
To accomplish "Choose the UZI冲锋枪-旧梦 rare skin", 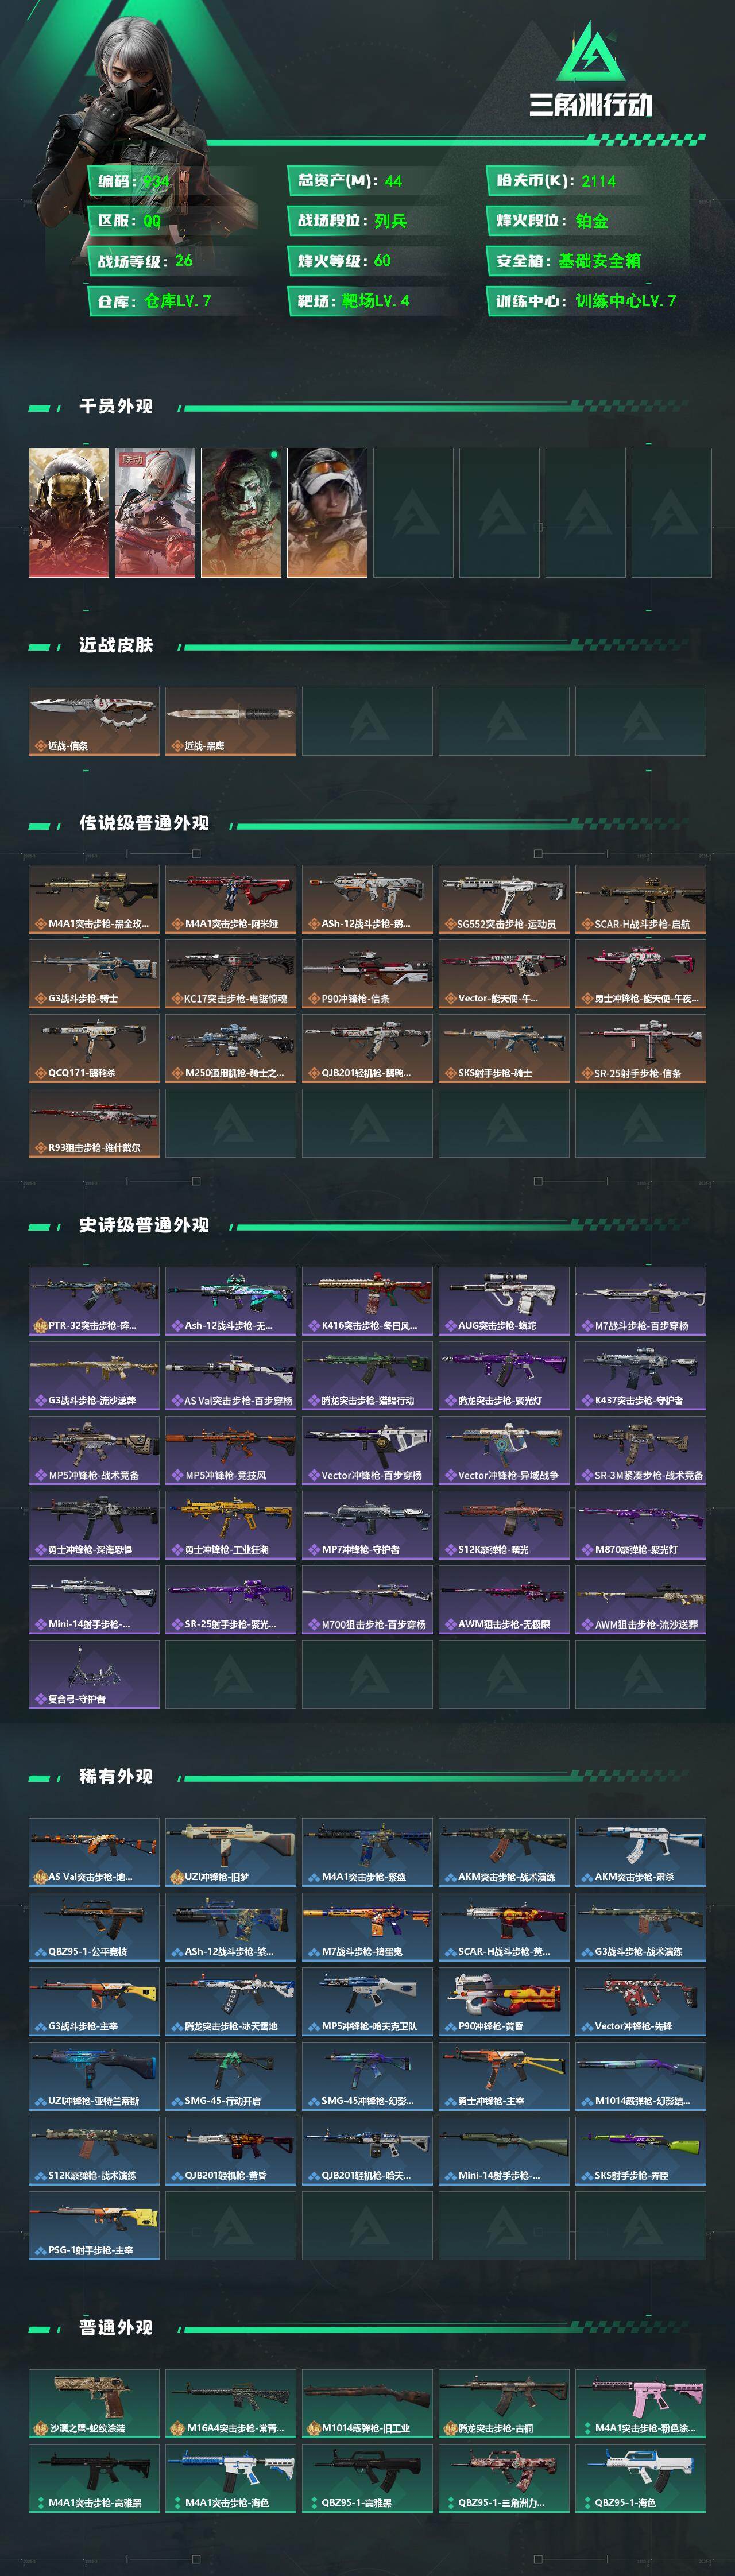I will pos(230,1852).
